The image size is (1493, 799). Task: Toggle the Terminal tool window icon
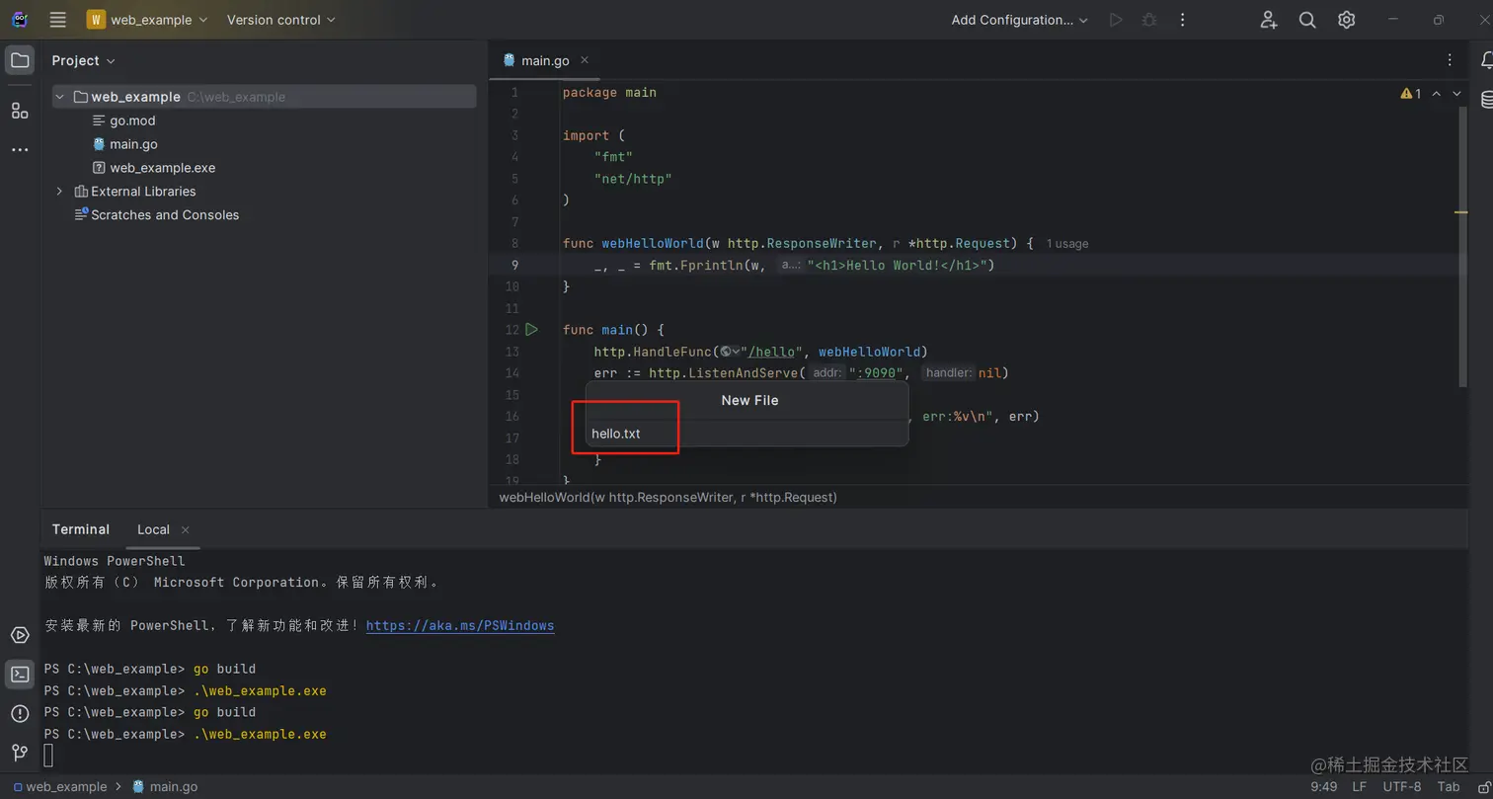coord(20,675)
